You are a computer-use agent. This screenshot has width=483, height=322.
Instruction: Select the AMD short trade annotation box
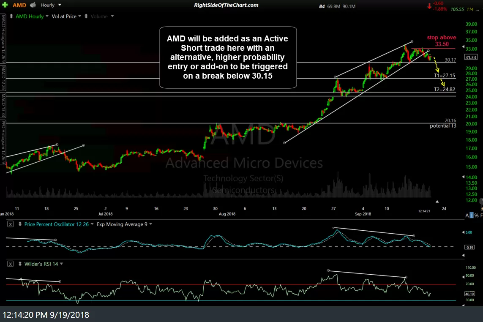(228, 57)
